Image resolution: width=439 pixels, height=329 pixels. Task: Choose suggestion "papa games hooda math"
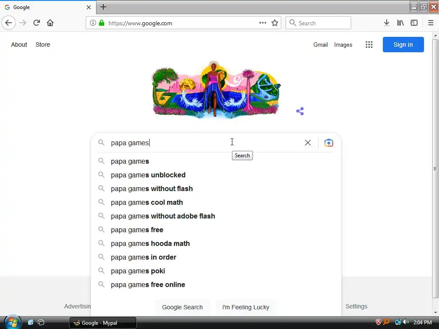click(216, 243)
